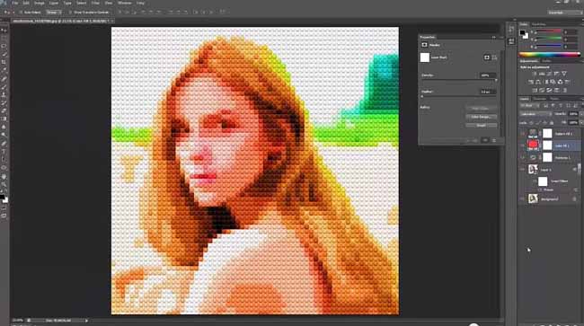Screen dimensions: 584x326
Task: Select the Gradient tool
Action: click(x=4, y=119)
